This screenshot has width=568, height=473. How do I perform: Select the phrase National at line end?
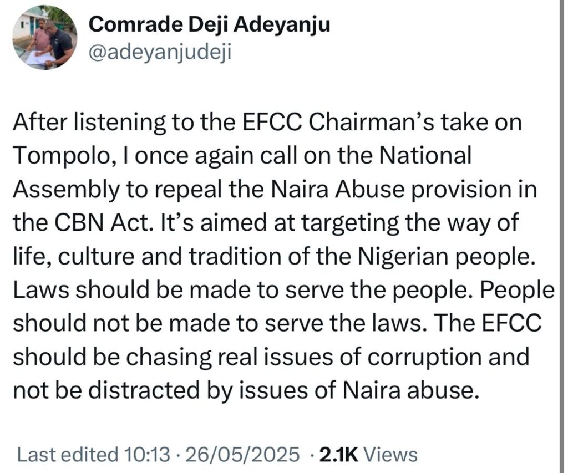pyautogui.click(x=425, y=155)
